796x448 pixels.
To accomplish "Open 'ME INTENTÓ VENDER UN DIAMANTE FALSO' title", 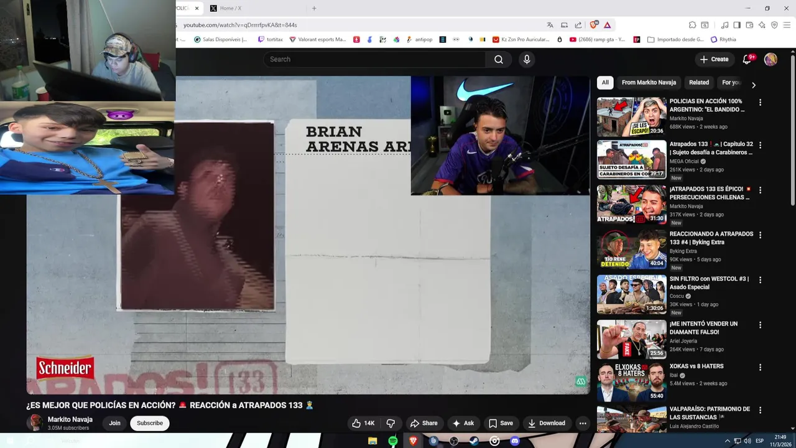I will tap(703, 328).
